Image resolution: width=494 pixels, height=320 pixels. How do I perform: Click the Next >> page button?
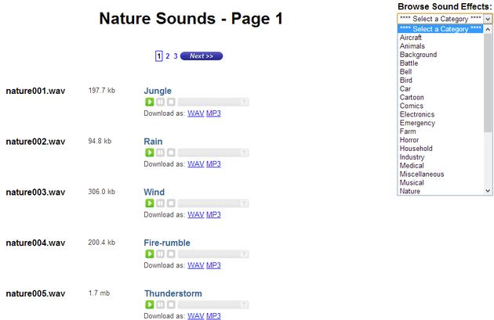click(x=202, y=56)
